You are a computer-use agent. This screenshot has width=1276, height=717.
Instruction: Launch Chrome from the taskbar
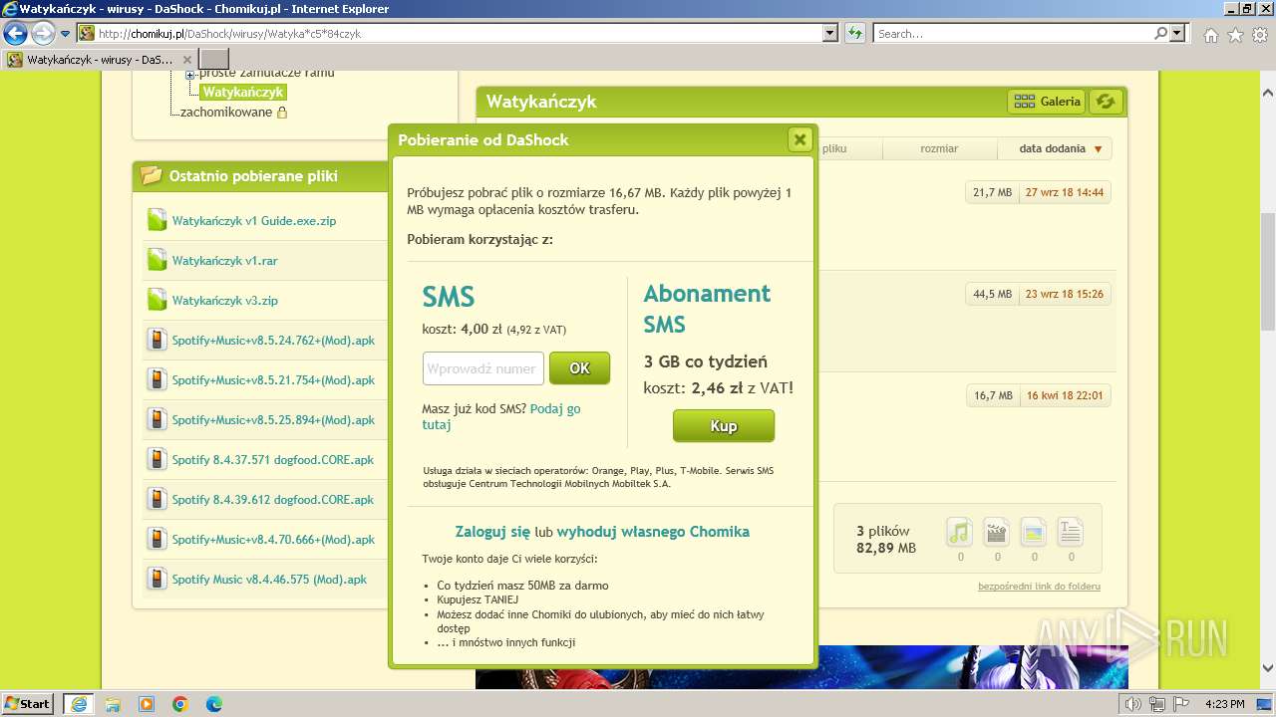[x=180, y=704]
